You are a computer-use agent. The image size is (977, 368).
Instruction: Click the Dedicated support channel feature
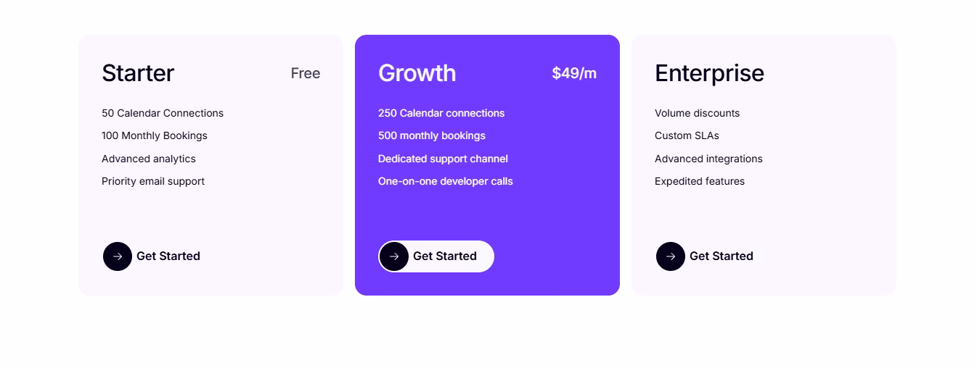coord(443,159)
